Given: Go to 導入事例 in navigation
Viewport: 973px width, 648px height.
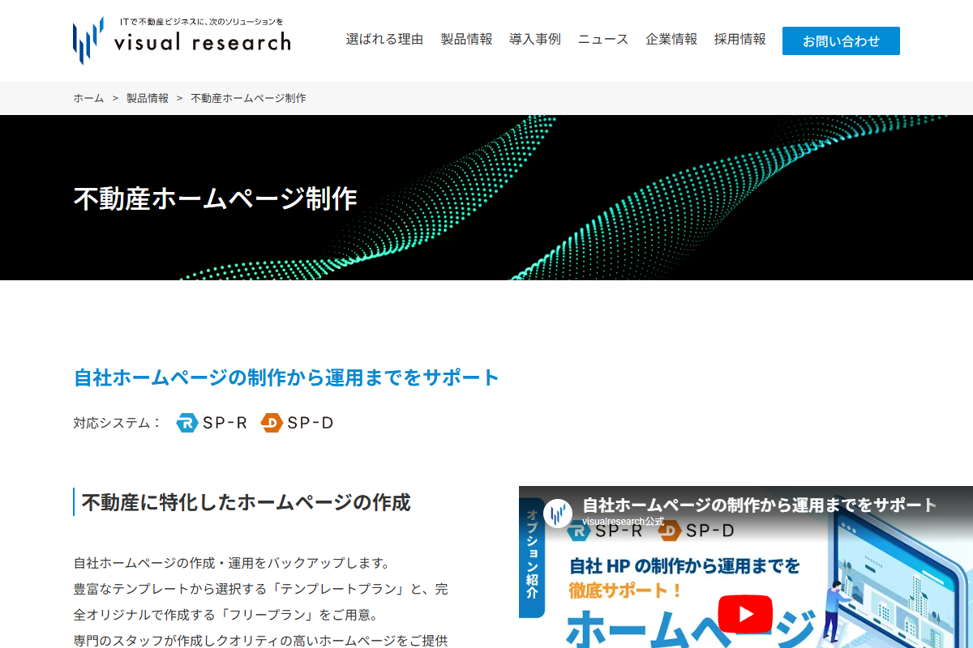Looking at the screenshot, I should (534, 39).
